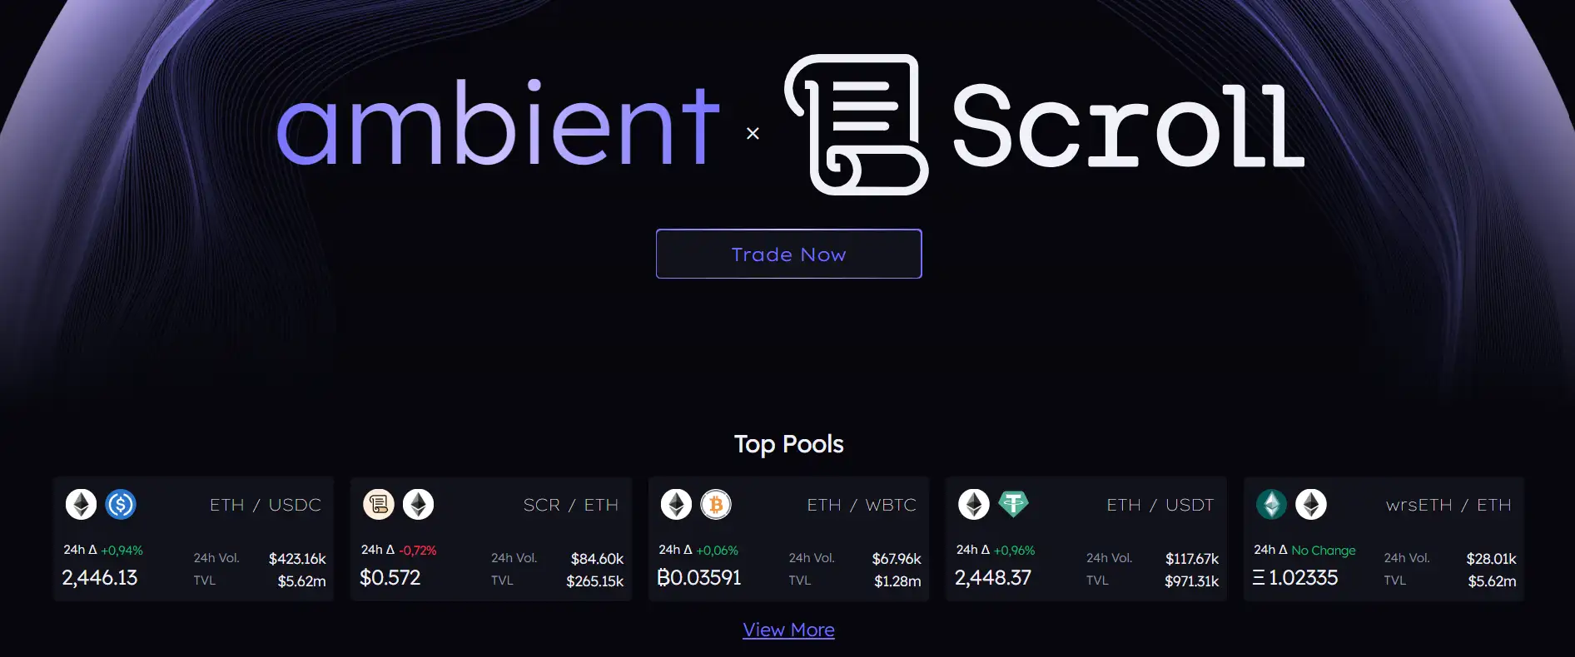Click ETH icon in SCR / ETH pool
Screen dimensions: 1575x657
click(x=418, y=504)
